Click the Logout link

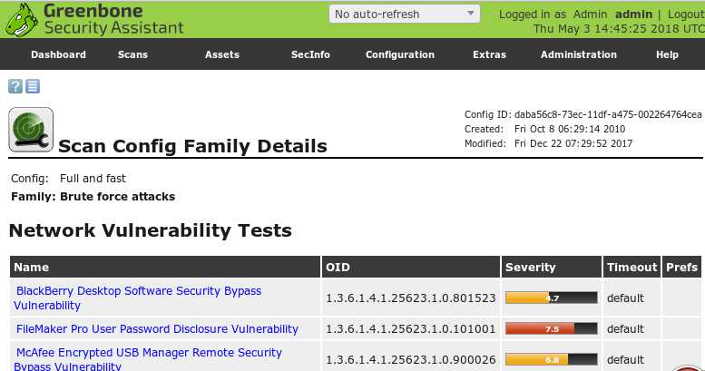pyautogui.click(x=686, y=15)
